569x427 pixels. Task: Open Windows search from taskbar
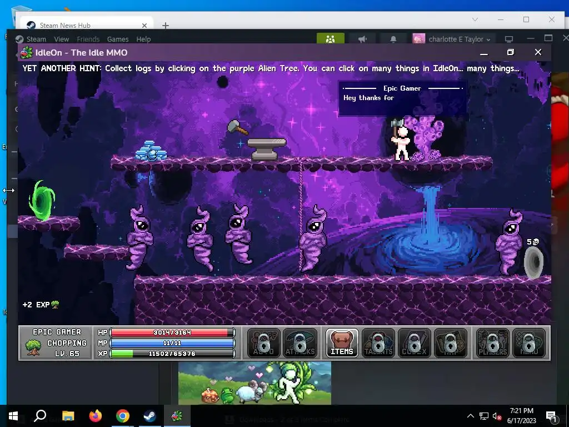coord(40,416)
